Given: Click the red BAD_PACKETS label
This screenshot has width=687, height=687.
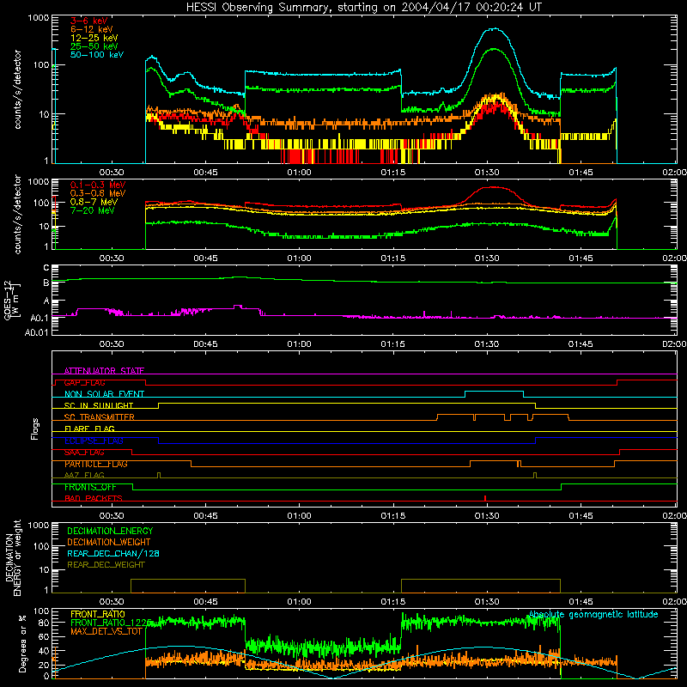Looking at the screenshot, I should pos(94,498).
